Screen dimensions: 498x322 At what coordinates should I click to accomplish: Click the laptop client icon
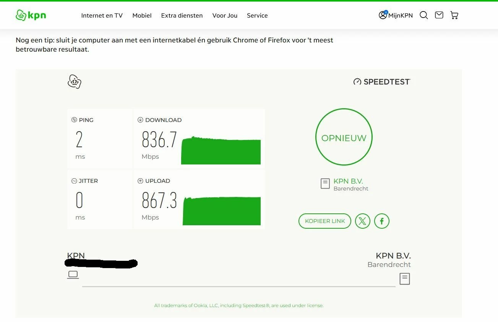(73, 275)
